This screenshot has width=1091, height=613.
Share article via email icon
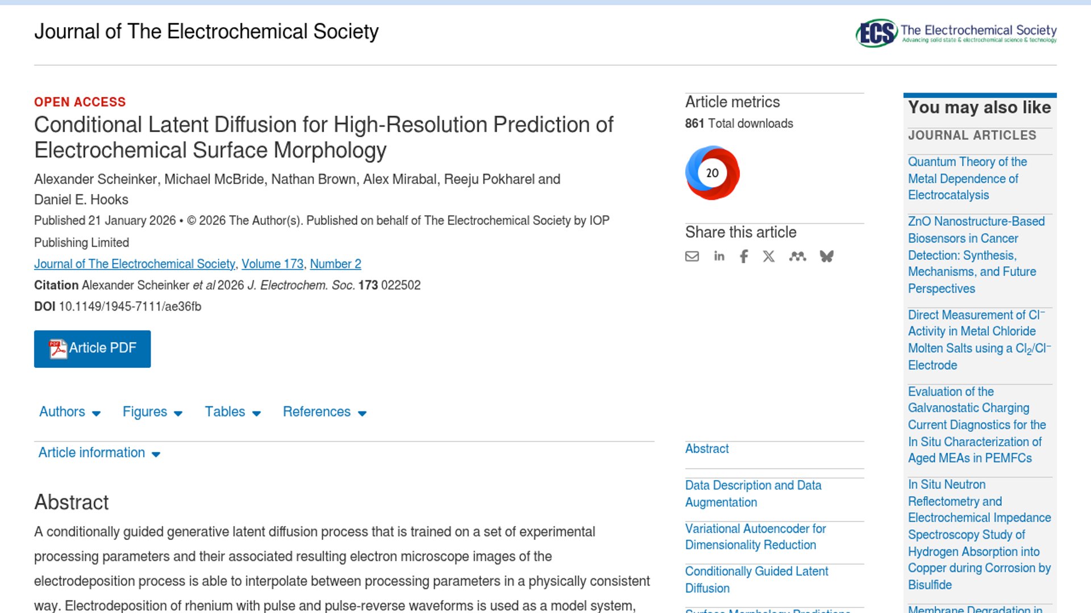pos(692,257)
